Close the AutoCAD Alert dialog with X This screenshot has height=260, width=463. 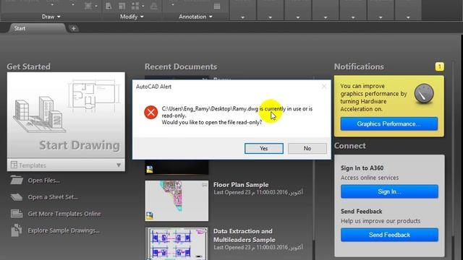click(x=324, y=87)
